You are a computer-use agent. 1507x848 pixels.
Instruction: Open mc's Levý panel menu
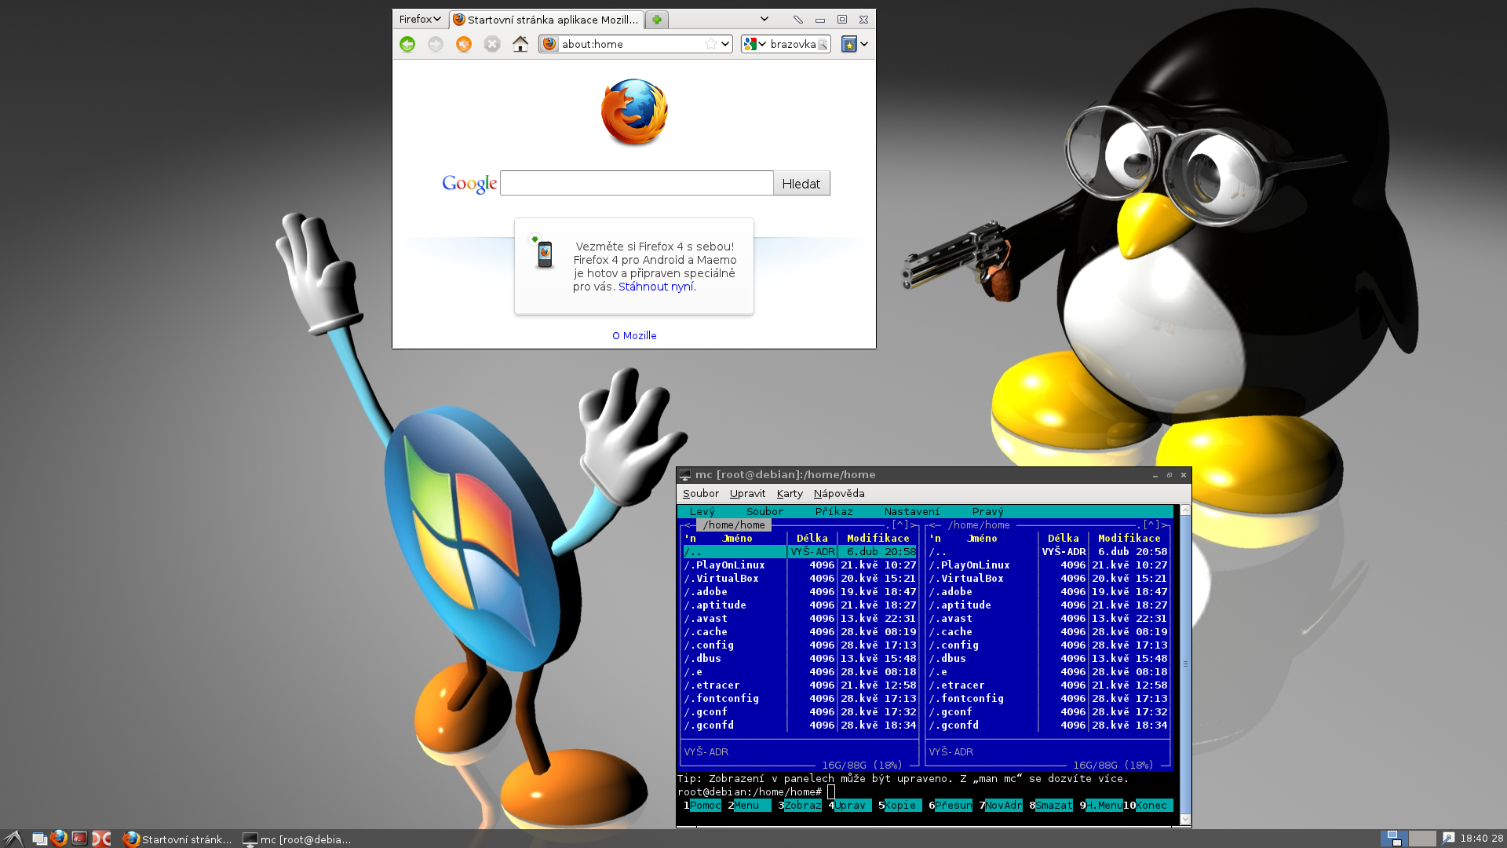702,511
